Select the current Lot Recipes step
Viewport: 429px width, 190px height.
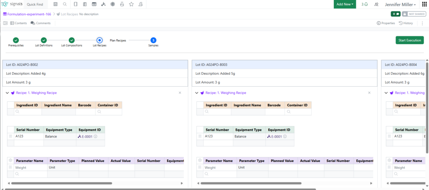click(x=99, y=40)
